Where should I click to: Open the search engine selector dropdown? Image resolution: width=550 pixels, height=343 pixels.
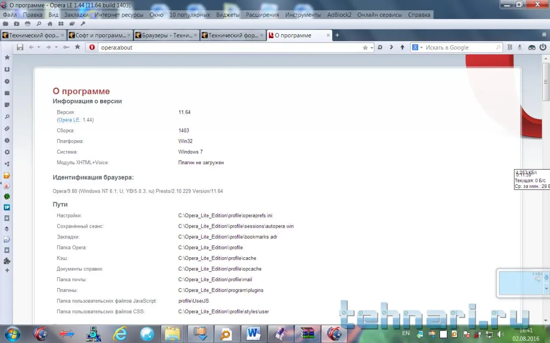[417, 48]
